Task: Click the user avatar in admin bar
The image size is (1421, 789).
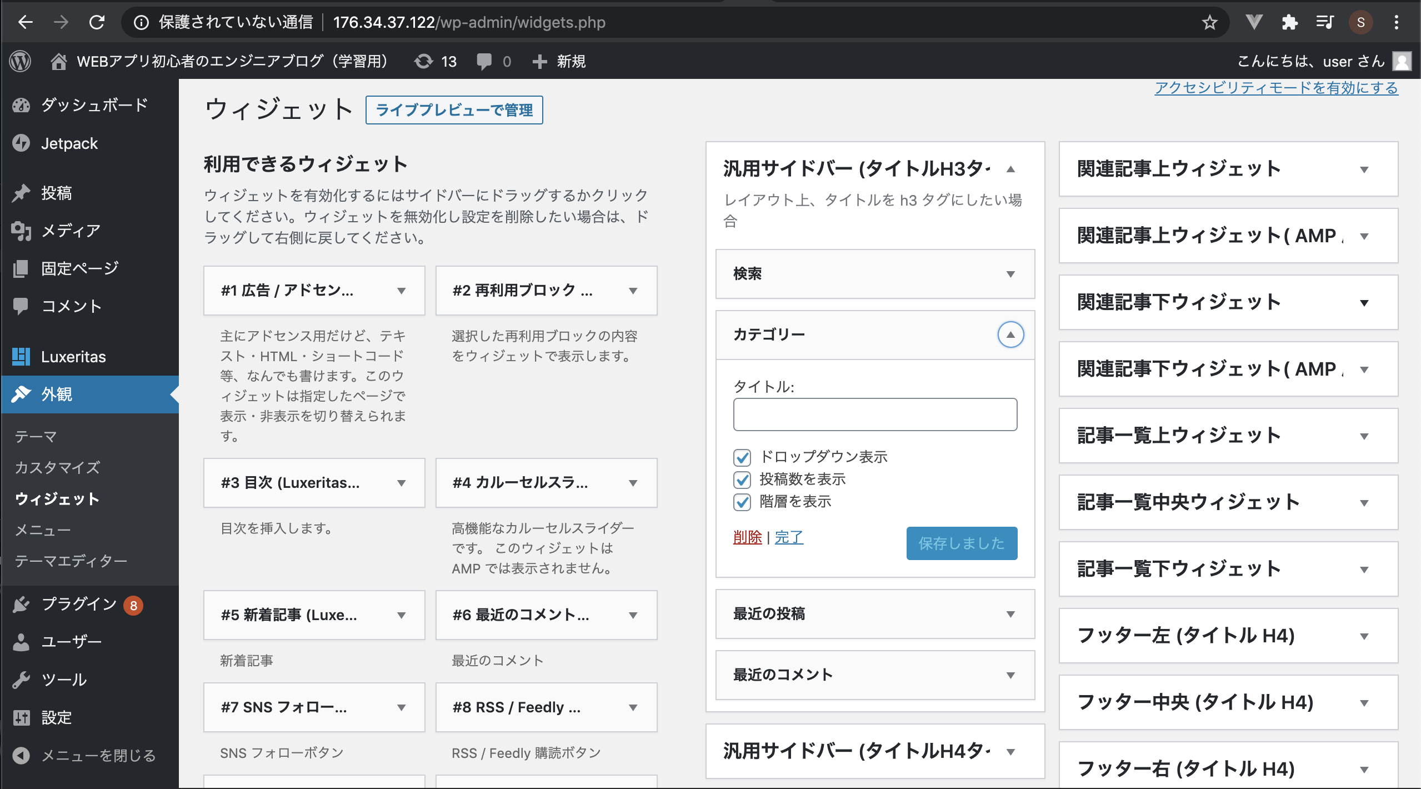Action: [1402, 61]
